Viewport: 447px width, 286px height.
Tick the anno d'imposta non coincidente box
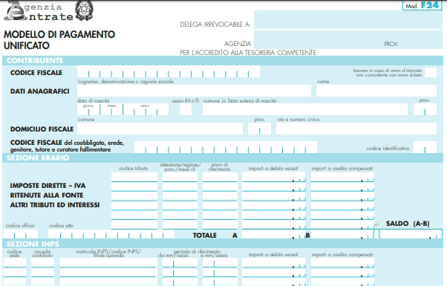tap(431, 72)
